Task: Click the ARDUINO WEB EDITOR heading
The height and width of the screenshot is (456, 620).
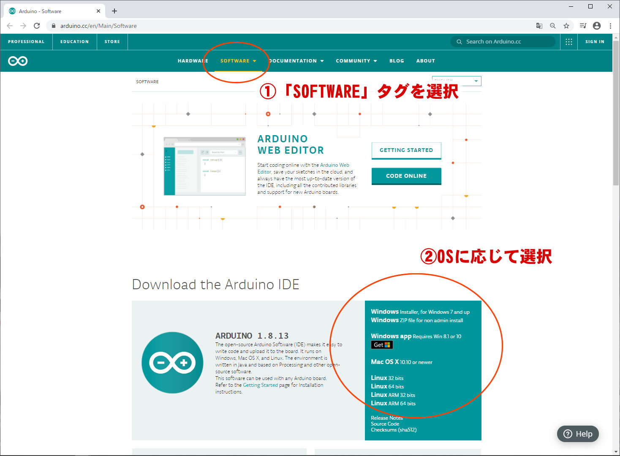Action: (291, 144)
